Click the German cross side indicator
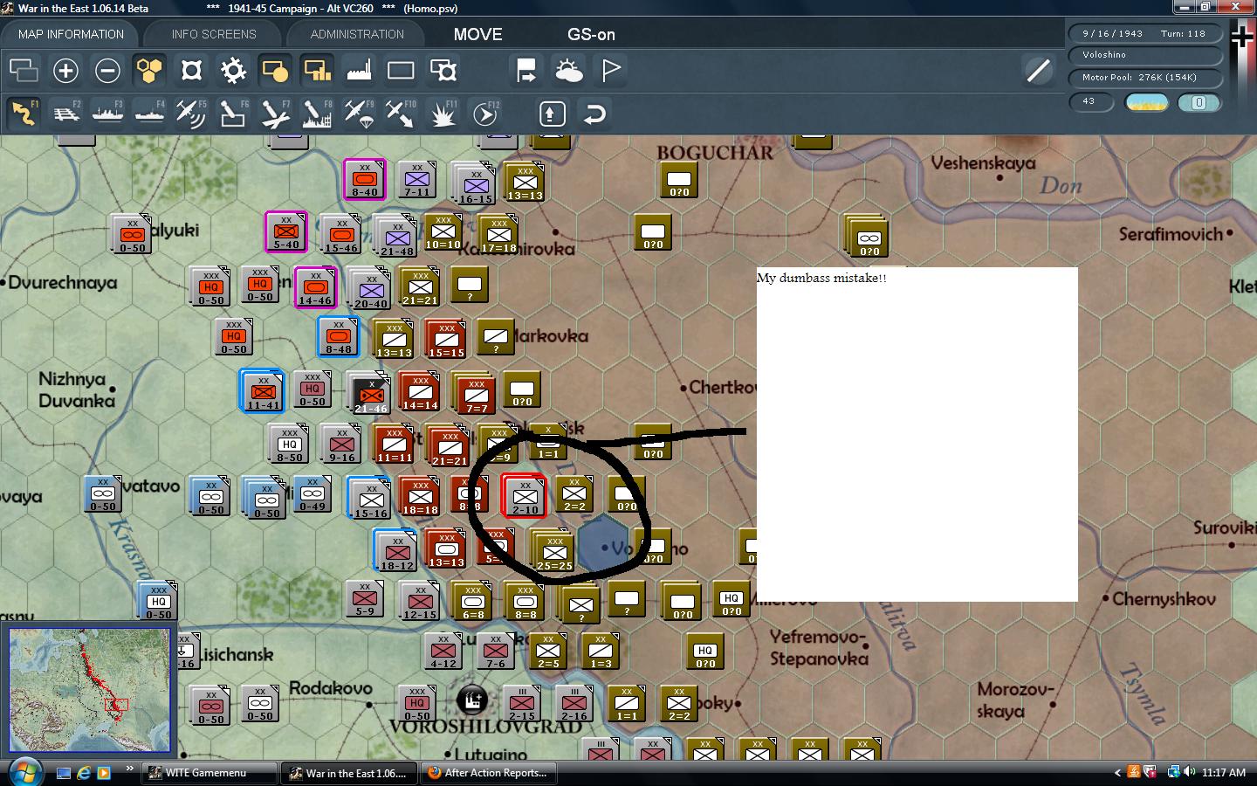Image resolution: width=1257 pixels, height=786 pixels. tap(1241, 38)
